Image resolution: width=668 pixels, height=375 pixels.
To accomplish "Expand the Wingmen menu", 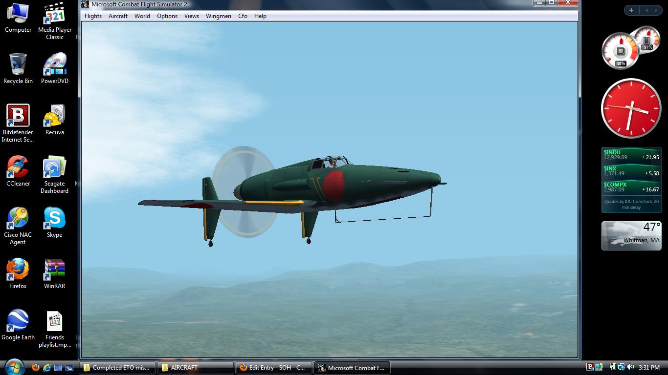I will [218, 16].
